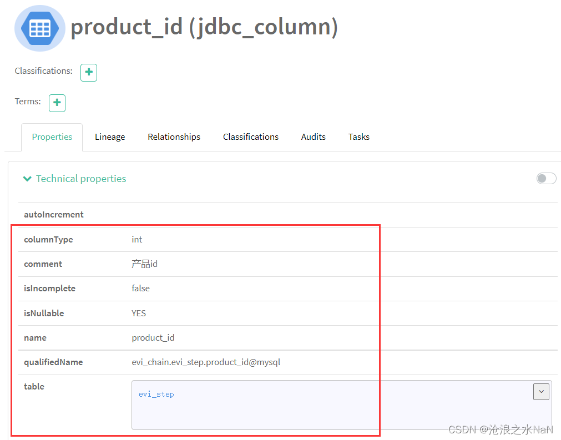Add a classification using the plus icon
This screenshot has height=440, width=561.
[x=89, y=72]
